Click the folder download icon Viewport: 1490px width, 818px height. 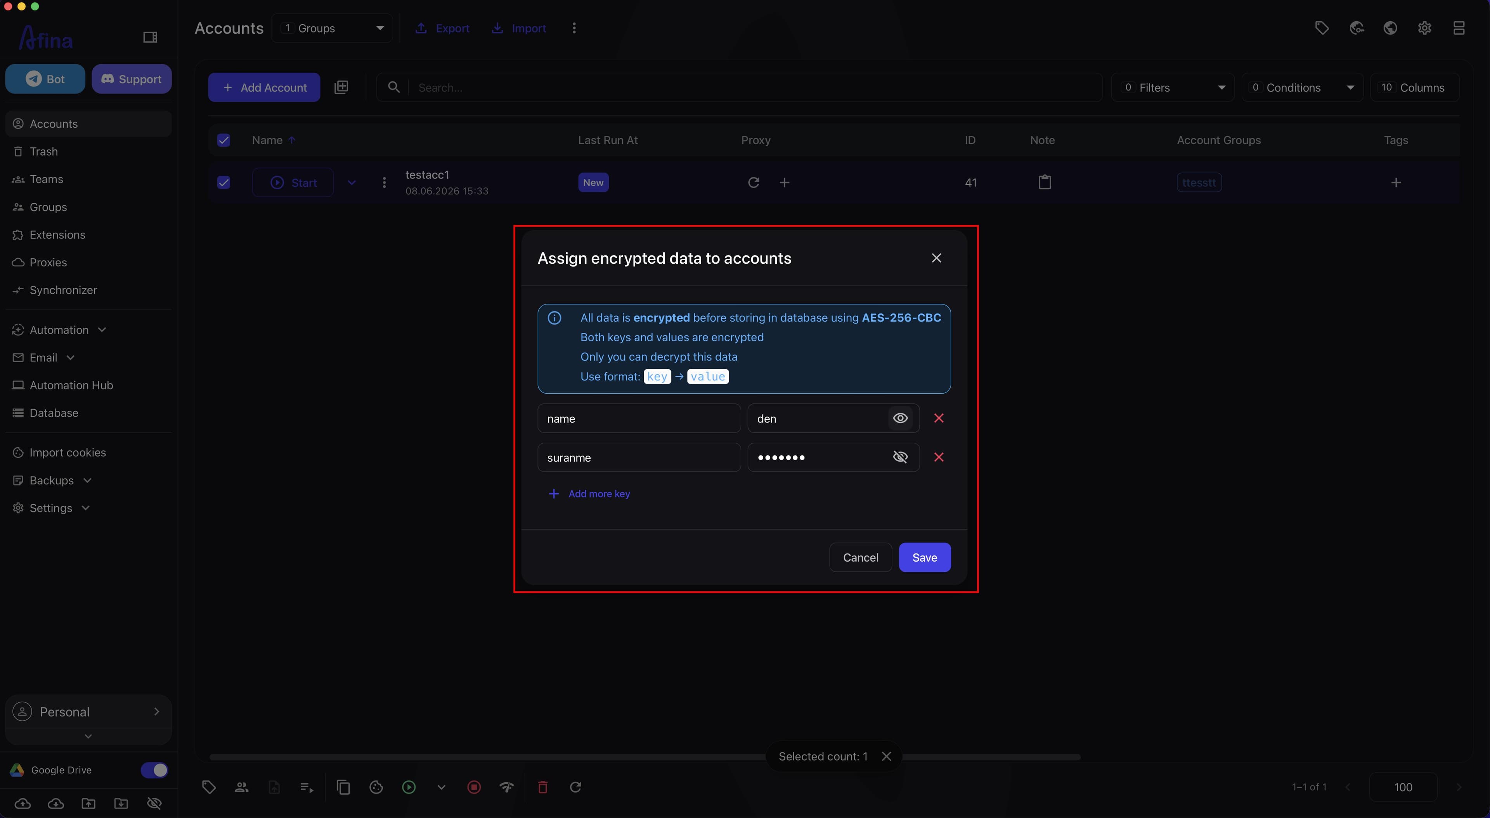tap(121, 804)
